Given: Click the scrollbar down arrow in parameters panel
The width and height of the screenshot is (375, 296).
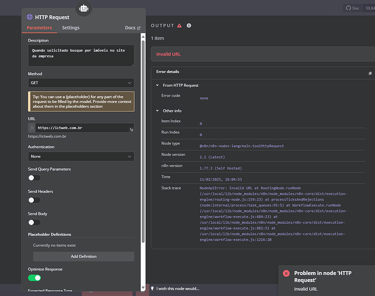Looking at the screenshot, I should 143,288.
